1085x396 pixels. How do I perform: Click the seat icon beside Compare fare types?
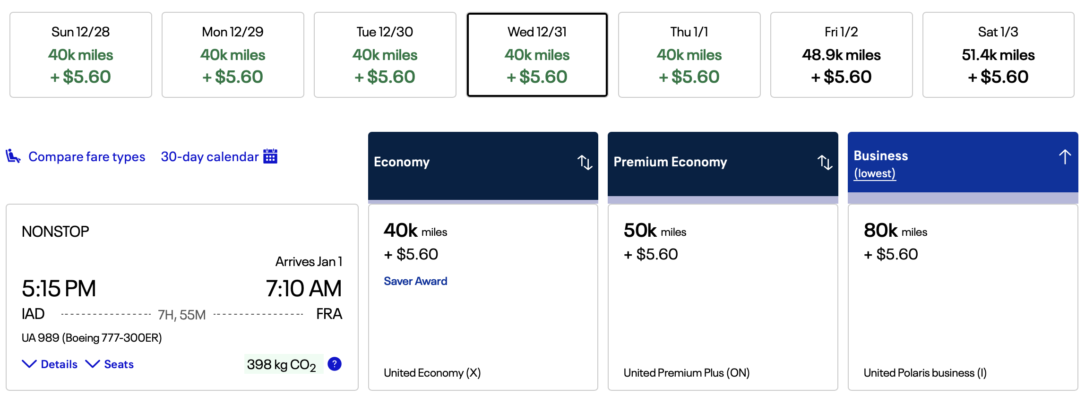pos(13,156)
